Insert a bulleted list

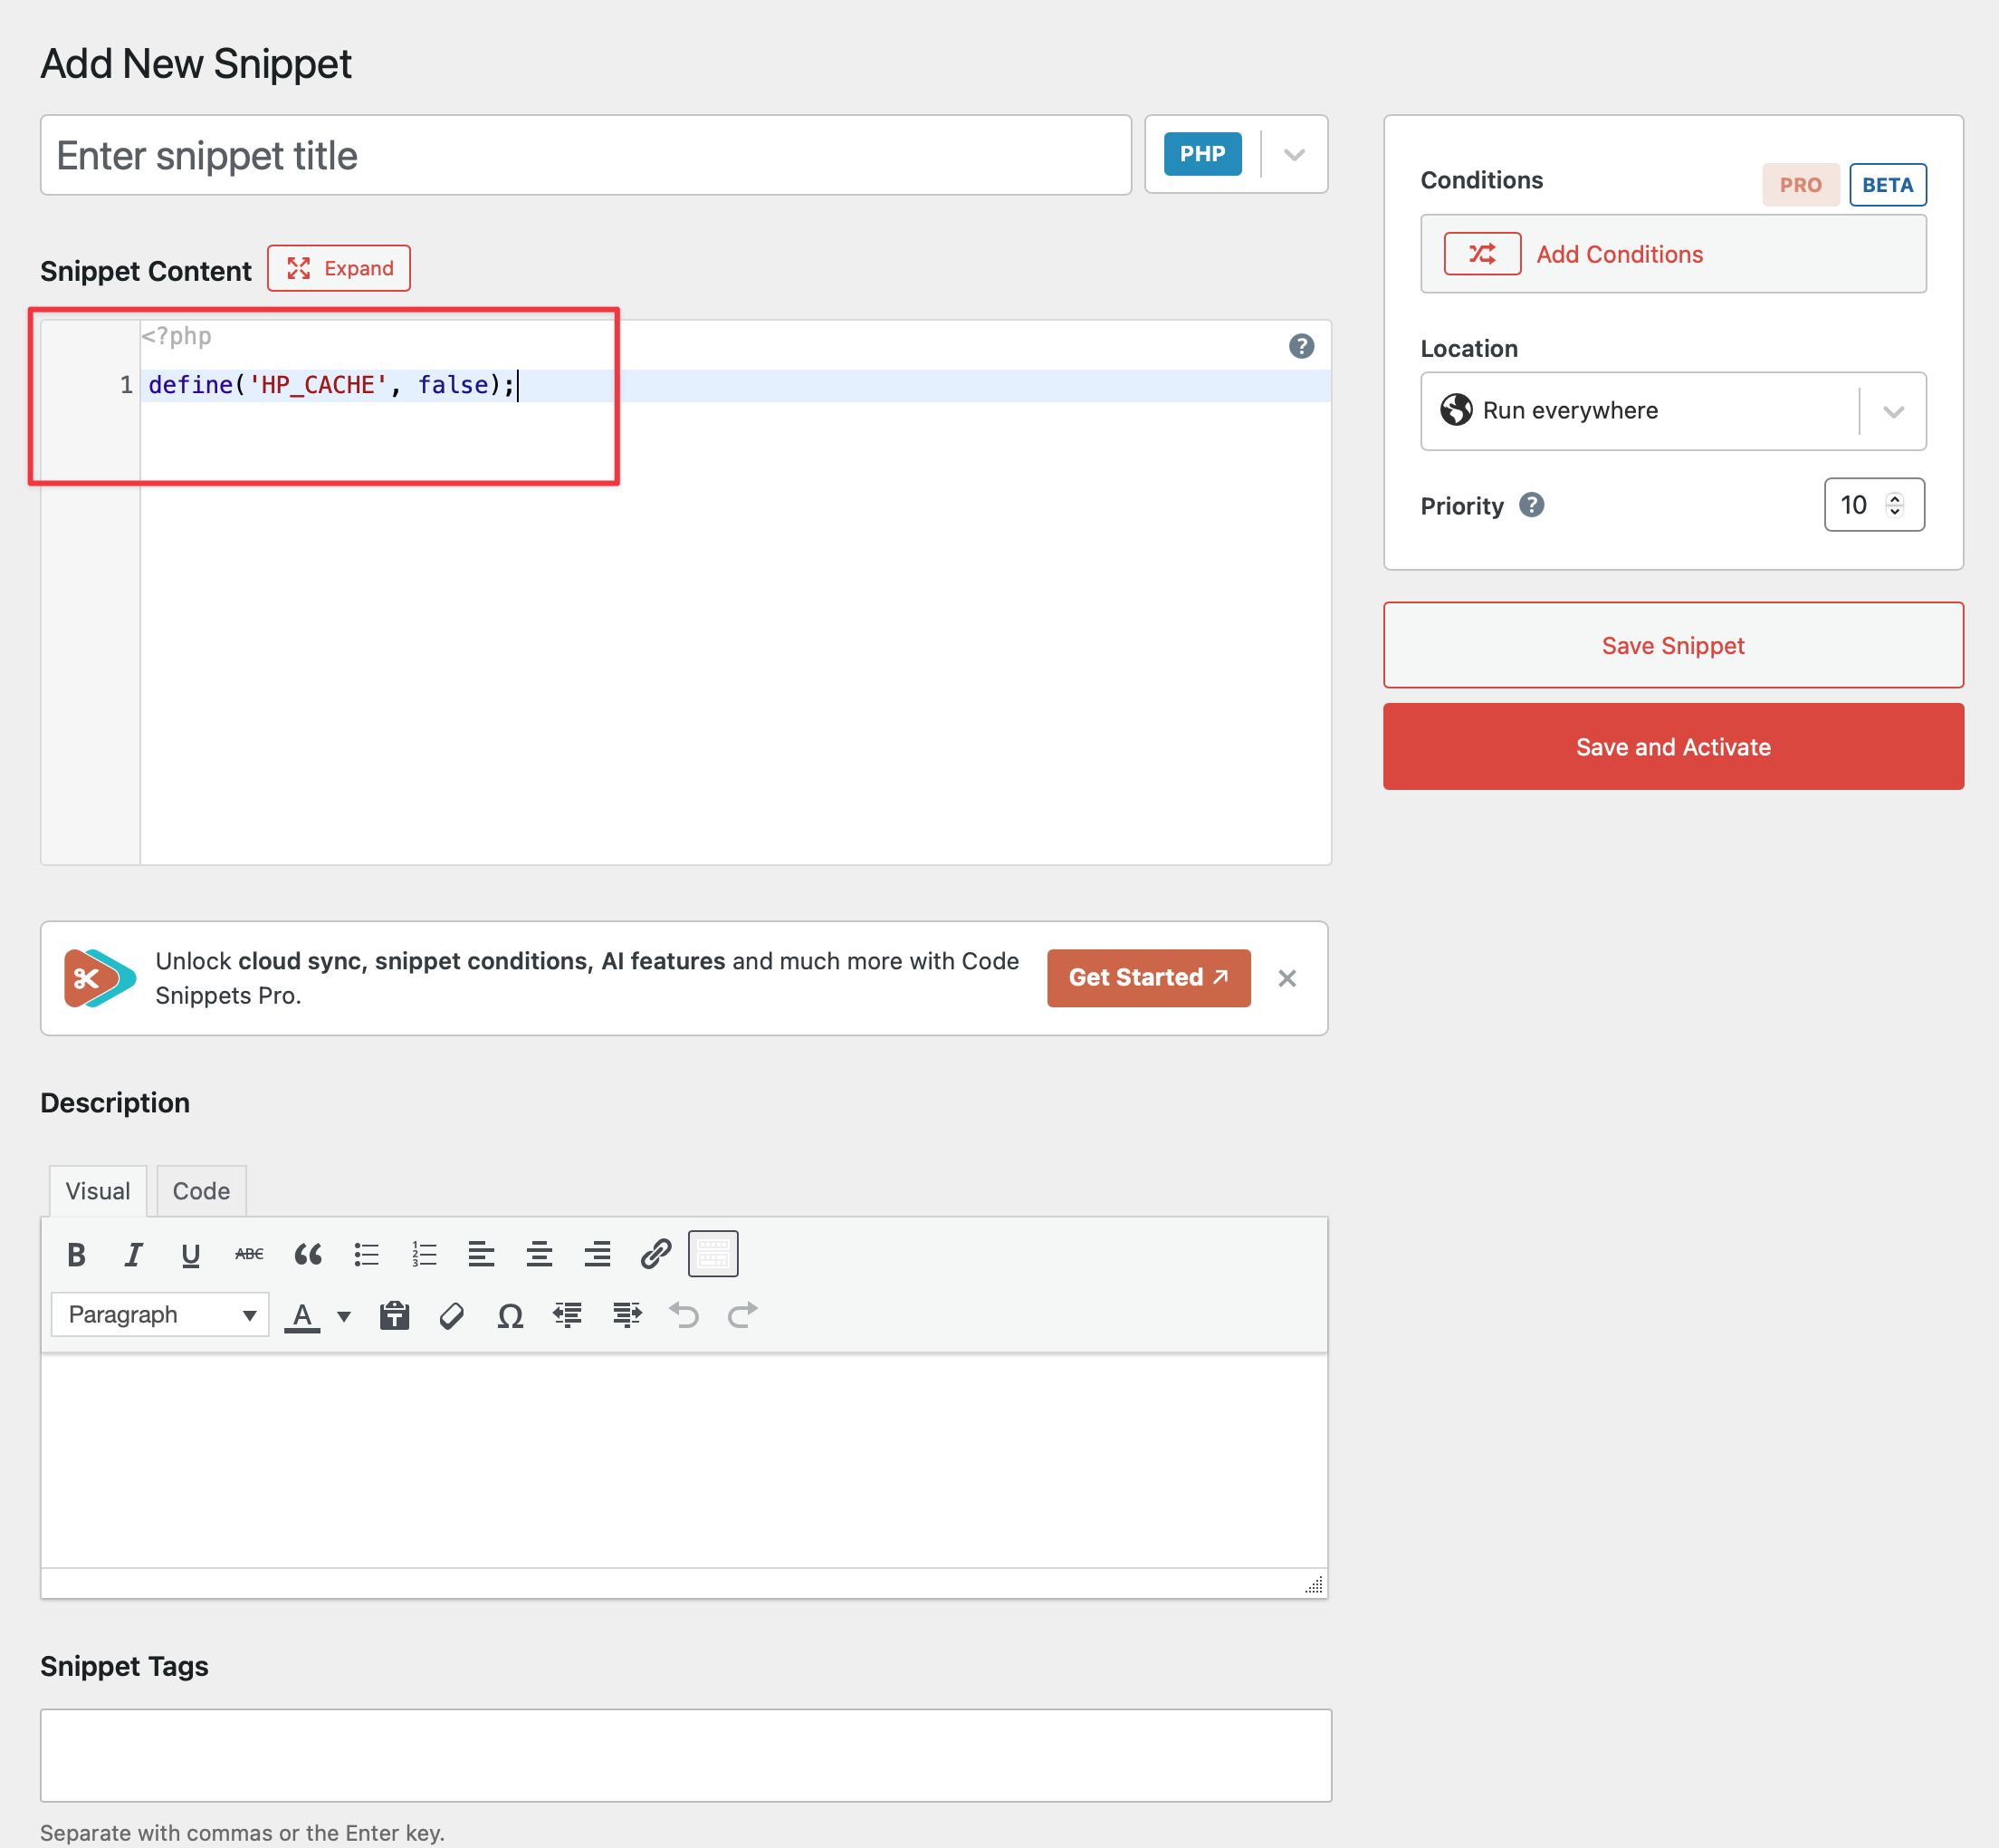366,1254
